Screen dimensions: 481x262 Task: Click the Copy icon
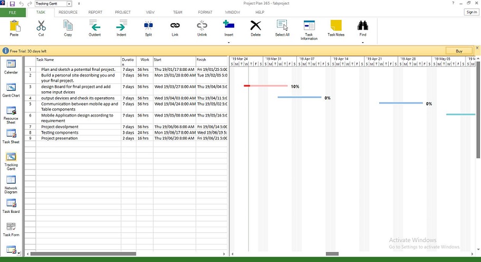click(x=68, y=26)
